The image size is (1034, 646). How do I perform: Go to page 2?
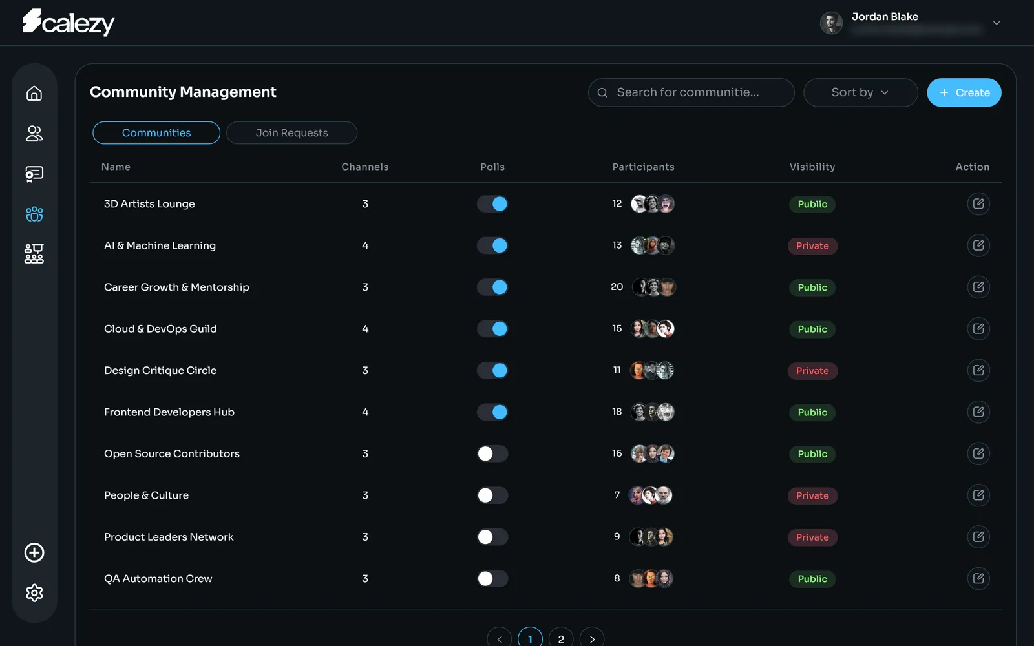[561, 639]
